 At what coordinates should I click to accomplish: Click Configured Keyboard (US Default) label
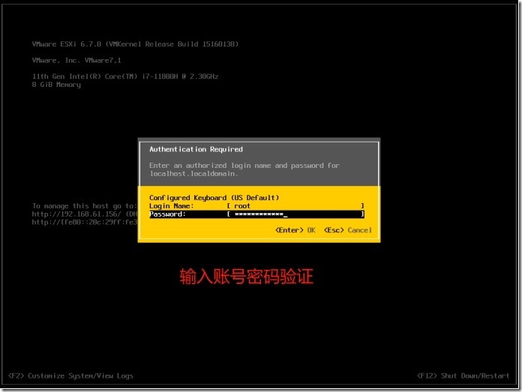coord(214,198)
